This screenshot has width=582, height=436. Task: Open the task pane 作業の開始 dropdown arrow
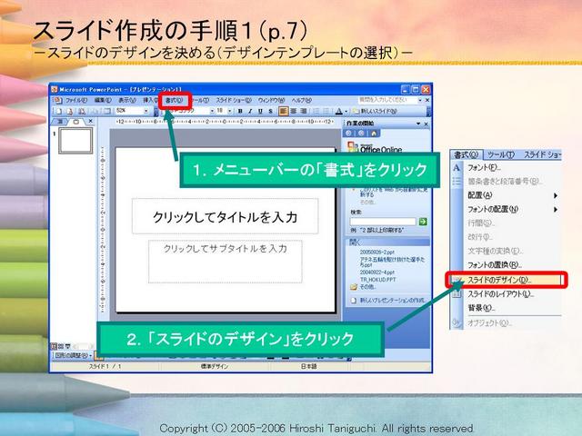coord(418,124)
